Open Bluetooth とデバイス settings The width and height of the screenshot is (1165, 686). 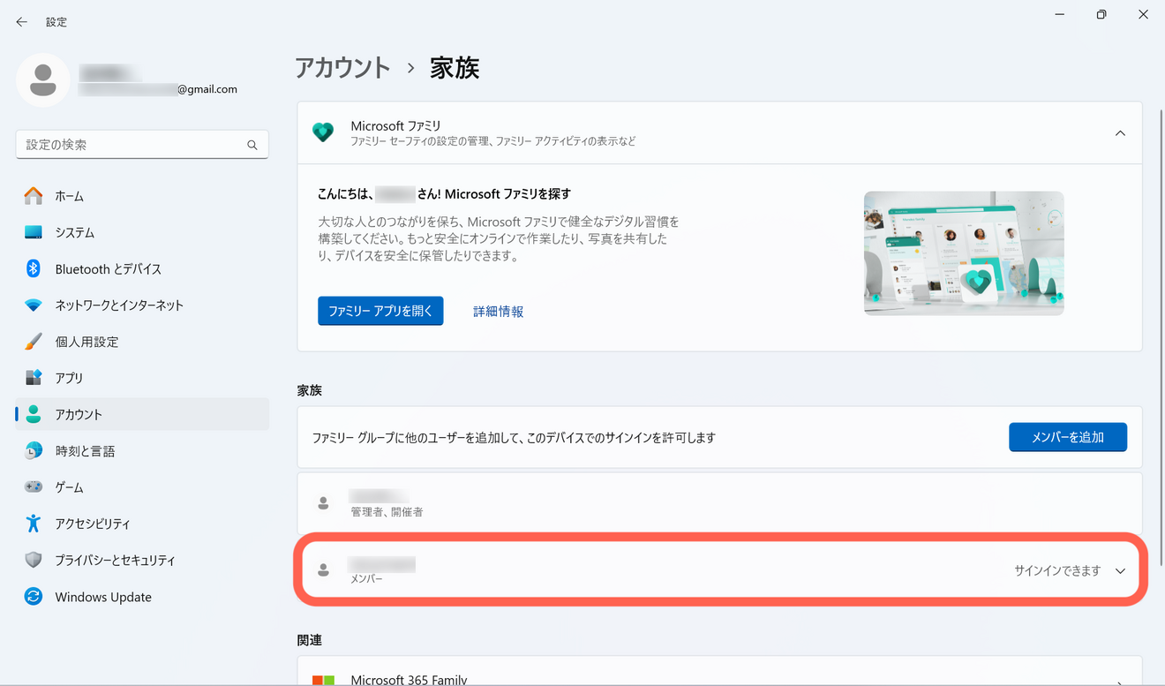point(142,268)
